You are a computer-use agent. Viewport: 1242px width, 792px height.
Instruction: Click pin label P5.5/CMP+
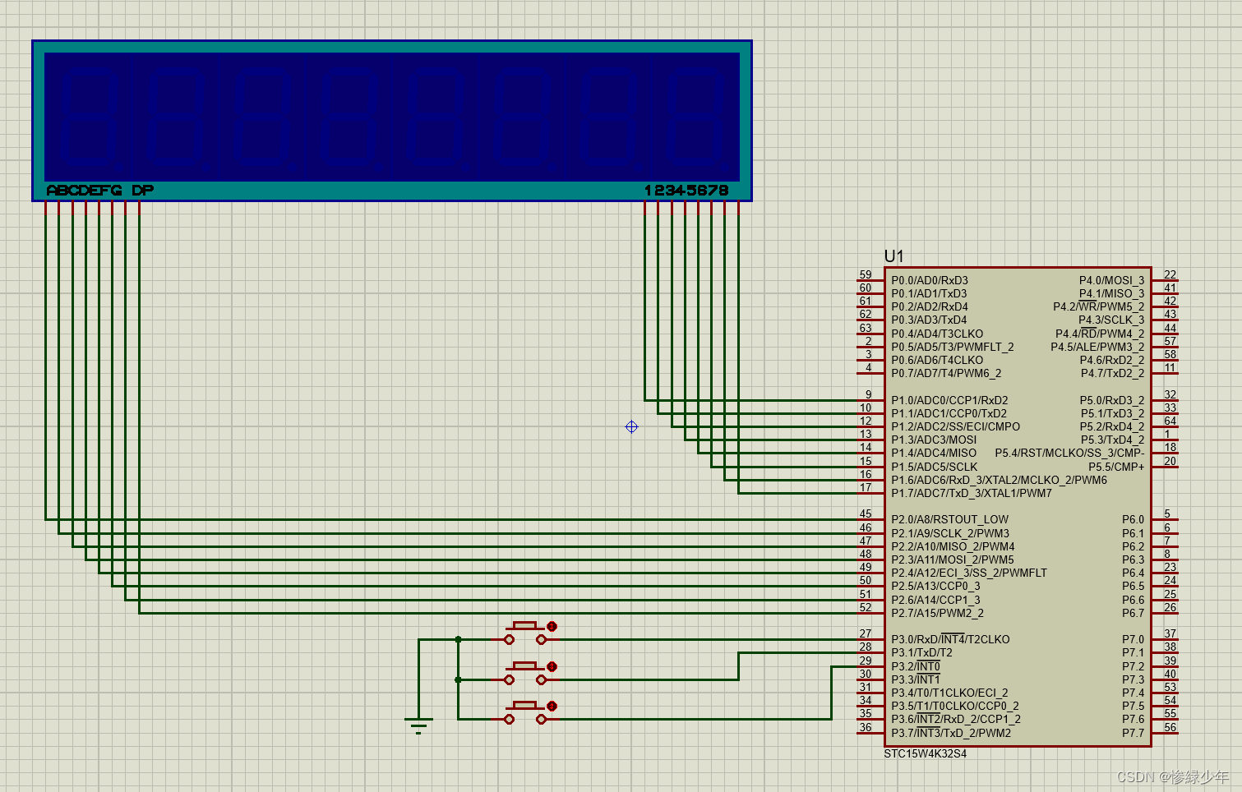pyautogui.click(x=1116, y=467)
